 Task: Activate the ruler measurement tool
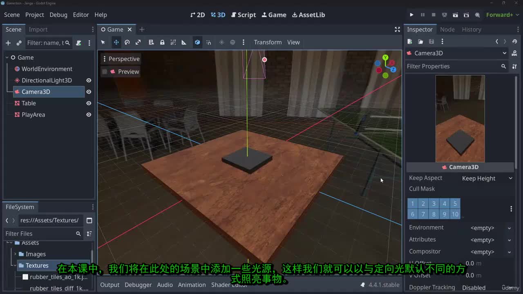pos(184,42)
